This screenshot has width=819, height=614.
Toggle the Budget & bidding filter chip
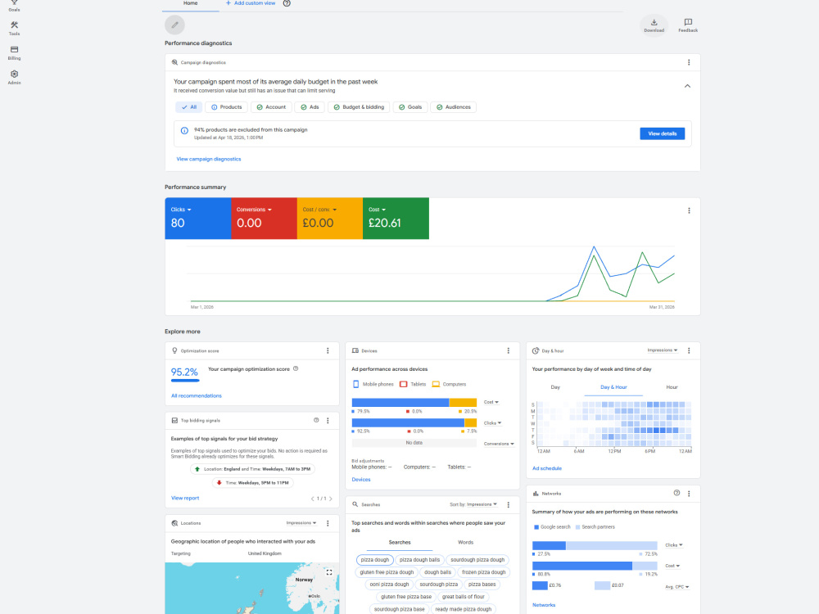359,107
